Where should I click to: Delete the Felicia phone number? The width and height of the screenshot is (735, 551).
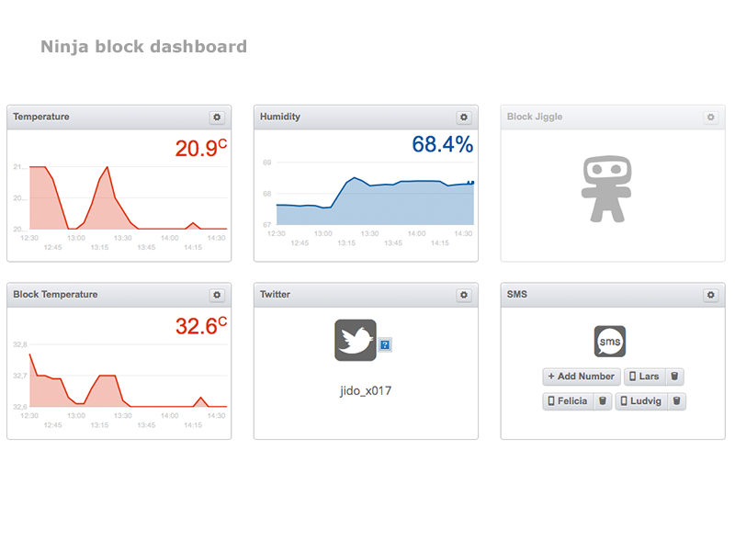[x=603, y=401]
